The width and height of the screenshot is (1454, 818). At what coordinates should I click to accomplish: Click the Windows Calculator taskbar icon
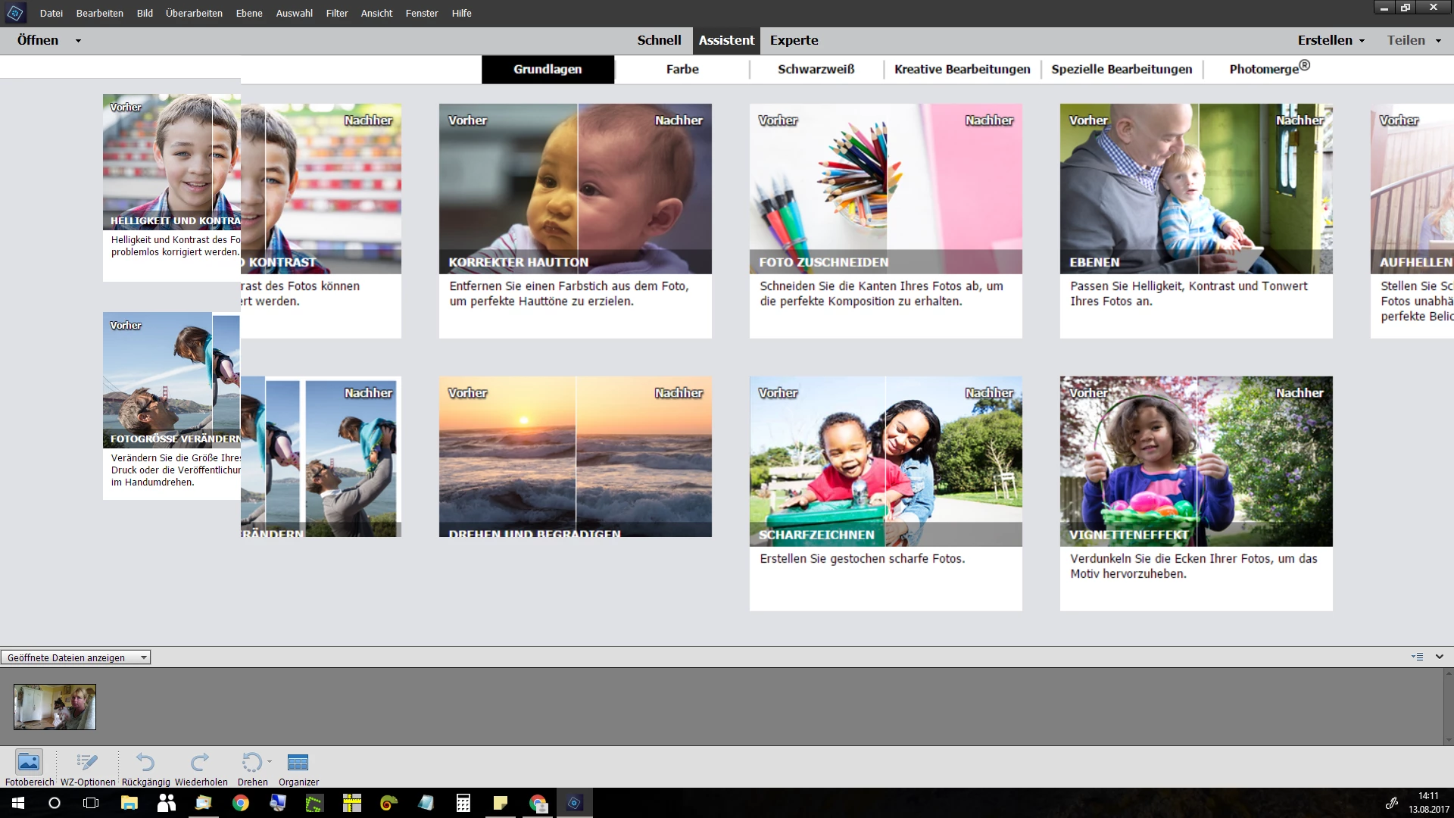[463, 803]
